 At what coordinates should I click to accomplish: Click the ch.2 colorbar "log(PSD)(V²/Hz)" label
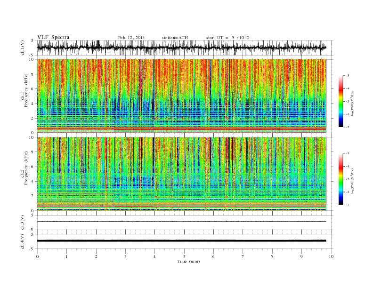352,181
